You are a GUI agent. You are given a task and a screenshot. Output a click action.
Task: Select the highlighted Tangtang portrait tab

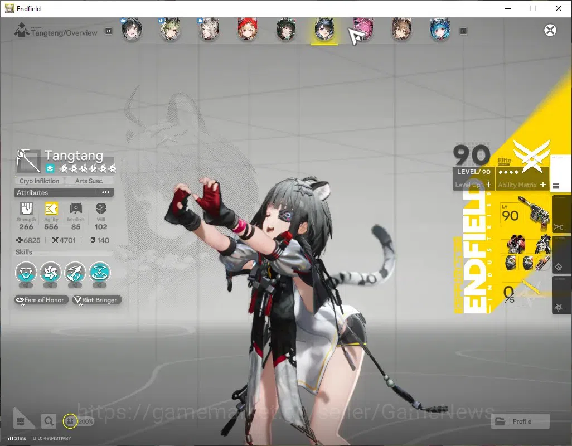[324, 30]
